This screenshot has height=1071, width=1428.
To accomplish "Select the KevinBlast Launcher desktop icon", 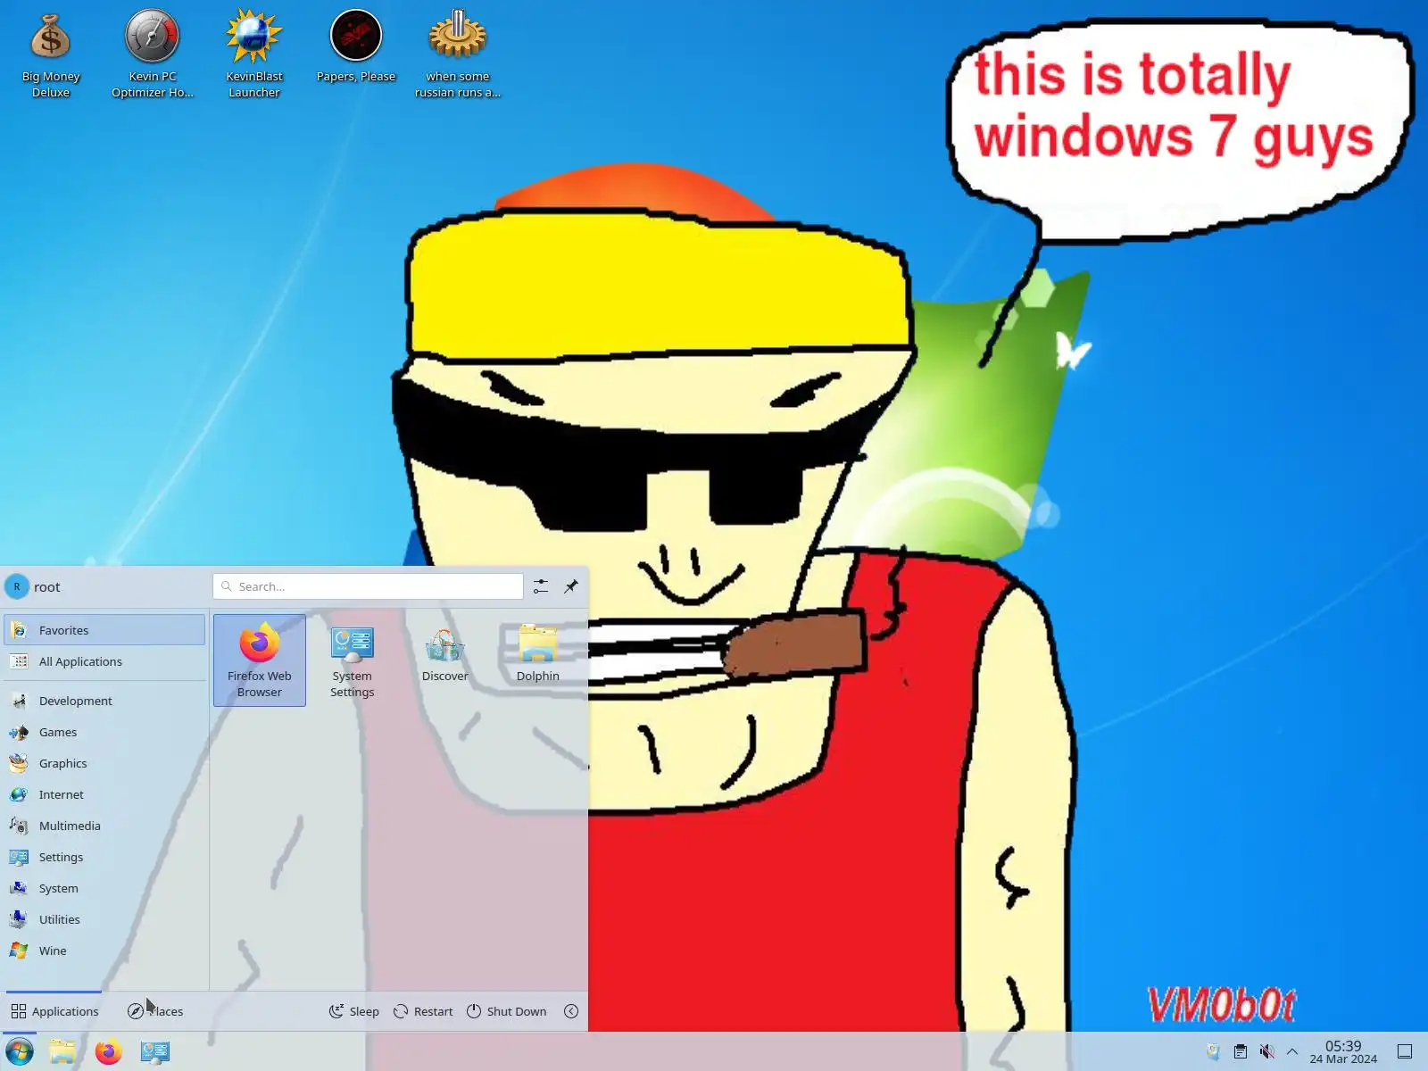I will tap(254, 55).
